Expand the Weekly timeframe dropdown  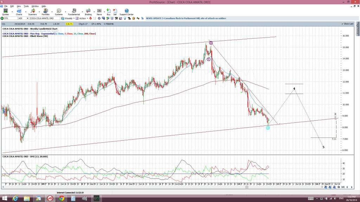74,18
